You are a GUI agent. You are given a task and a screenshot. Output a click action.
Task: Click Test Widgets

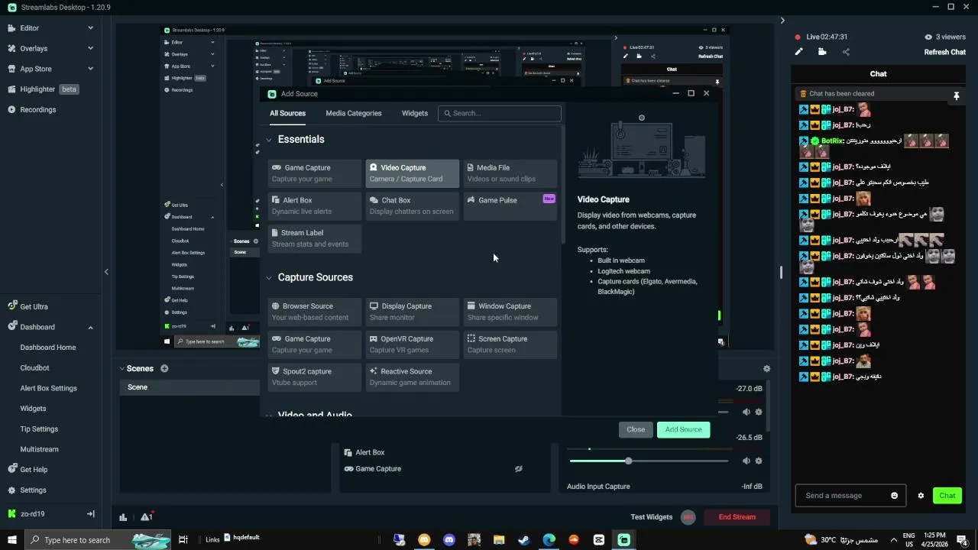(x=651, y=517)
